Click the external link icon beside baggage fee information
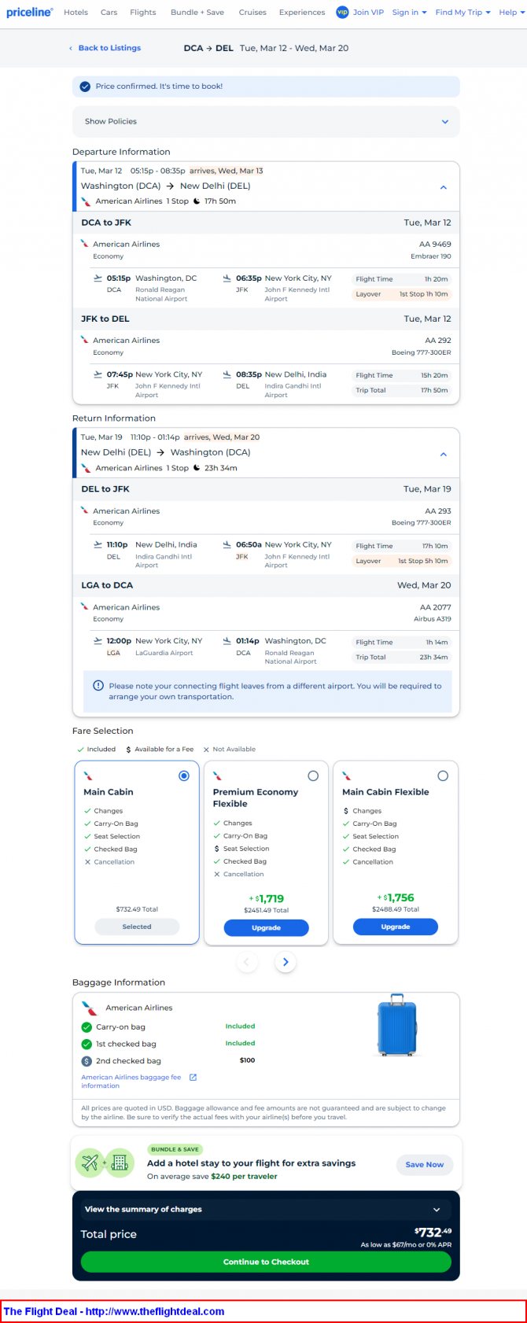This screenshot has width=527, height=1323. coord(193,1078)
